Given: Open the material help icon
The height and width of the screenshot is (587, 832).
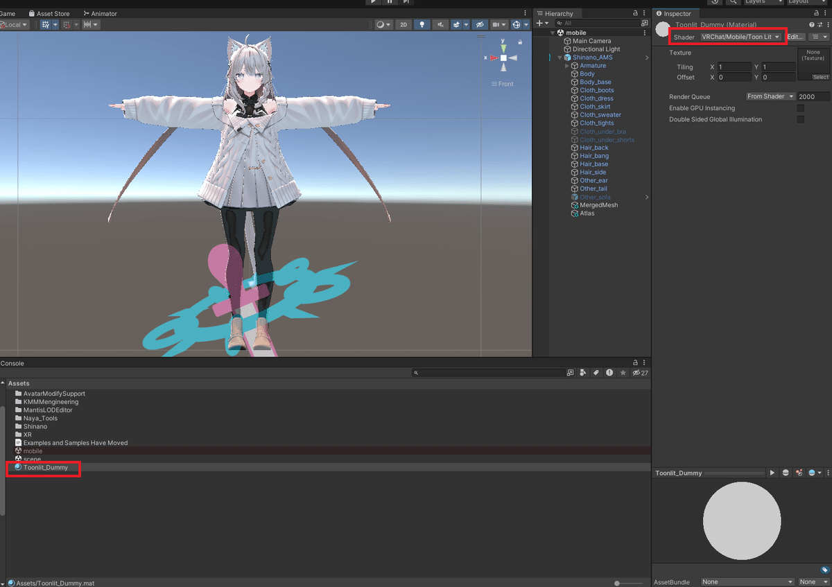Looking at the screenshot, I should (x=812, y=25).
